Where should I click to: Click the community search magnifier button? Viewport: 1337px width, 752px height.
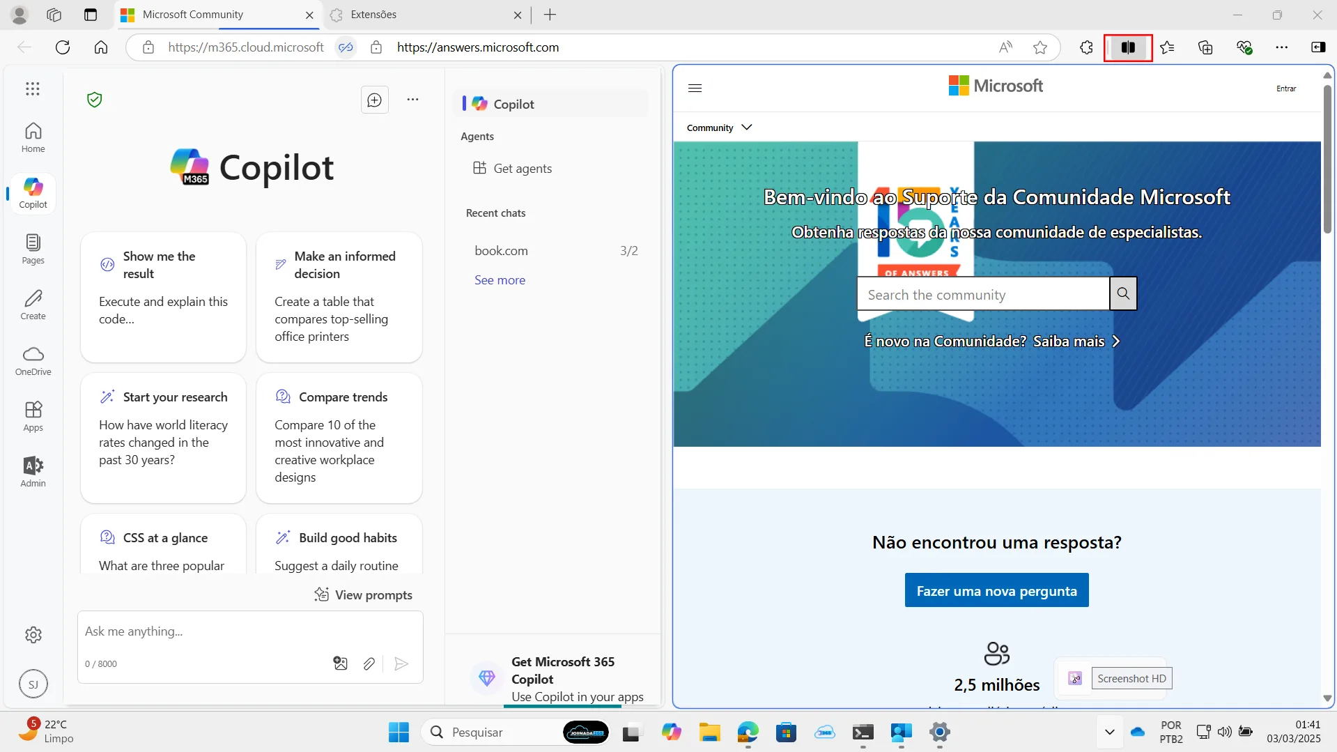click(1123, 293)
